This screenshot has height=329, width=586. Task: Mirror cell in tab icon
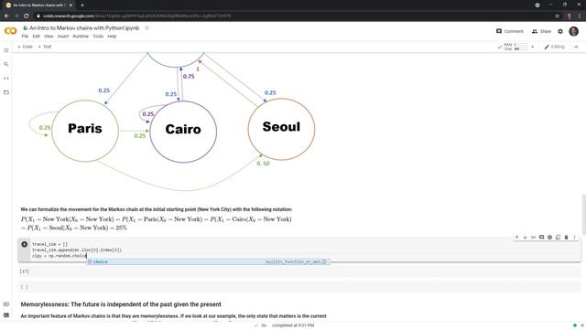558,238
